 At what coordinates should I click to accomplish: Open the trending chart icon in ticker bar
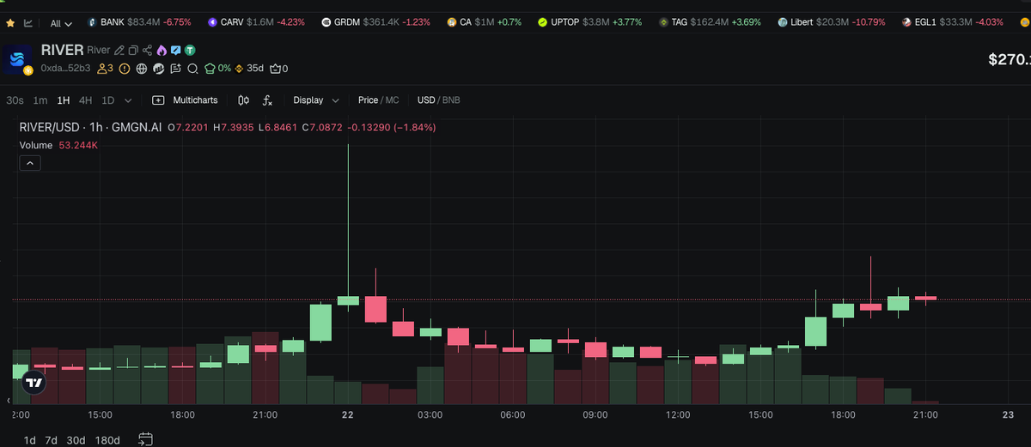point(28,23)
